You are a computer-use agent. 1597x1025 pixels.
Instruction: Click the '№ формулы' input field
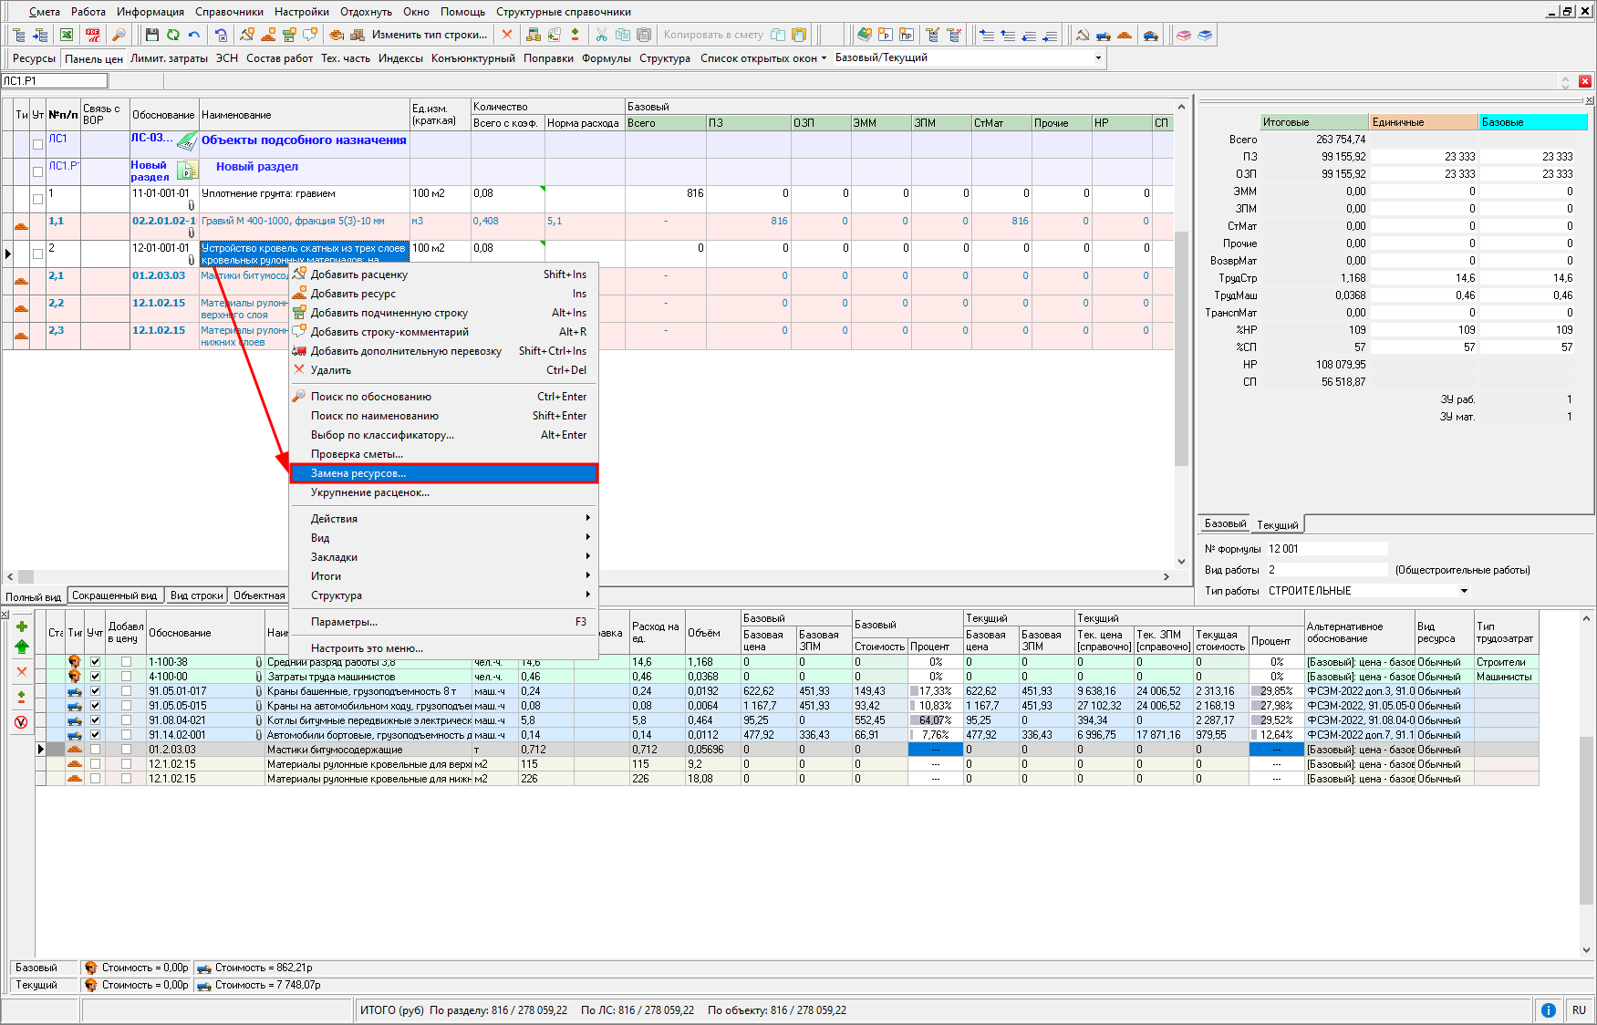(x=1326, y=549)
